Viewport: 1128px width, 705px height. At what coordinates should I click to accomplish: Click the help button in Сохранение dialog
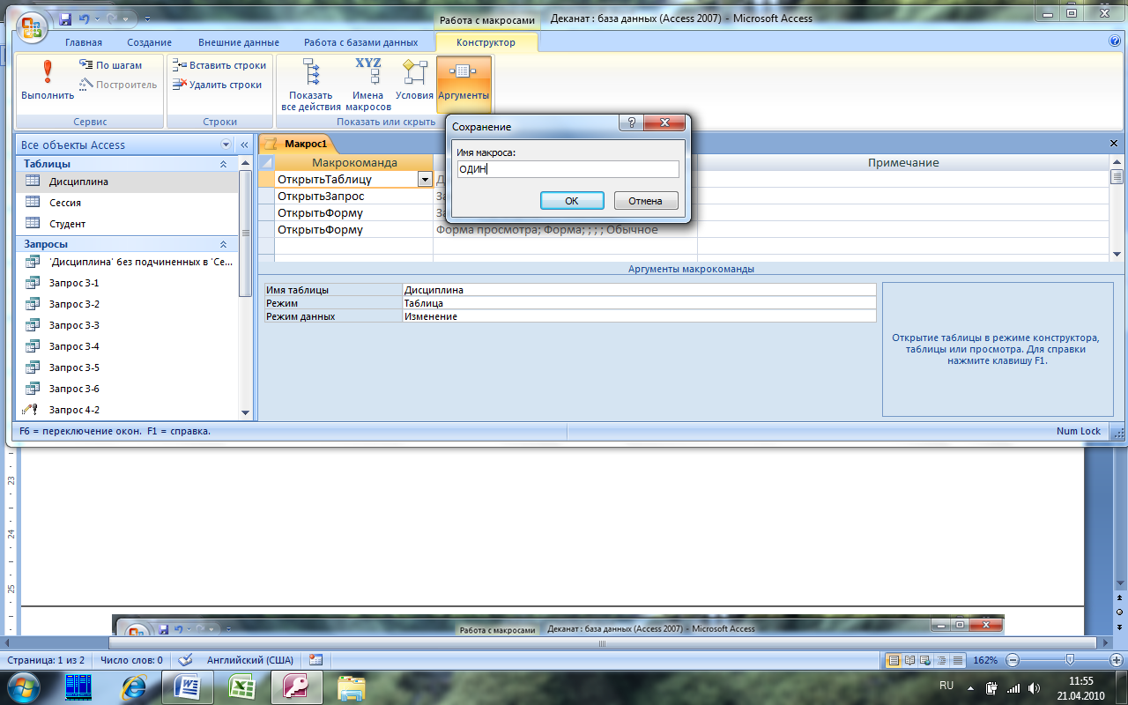[630, 123]
